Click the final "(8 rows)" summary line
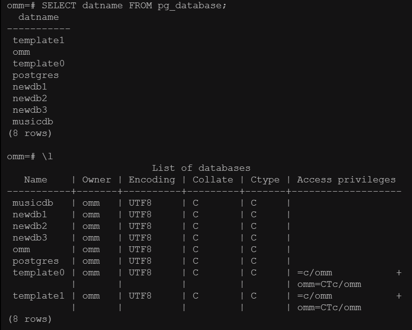 (30, 319)
